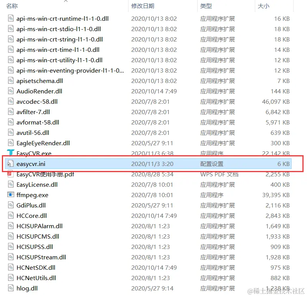Screen dimensions: 307x297
Task: Click the 6,842 KB size of avfilter-7.dll
Action: (277, 112)
